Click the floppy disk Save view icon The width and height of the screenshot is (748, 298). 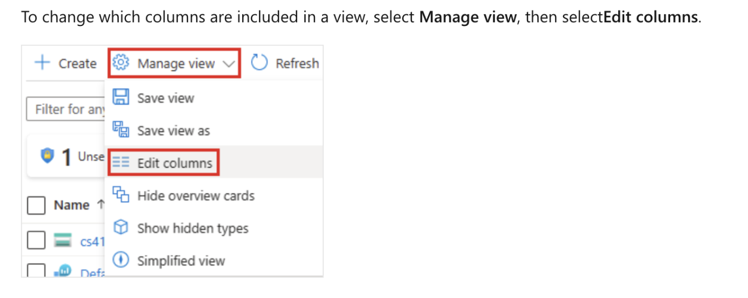point(121,98)
